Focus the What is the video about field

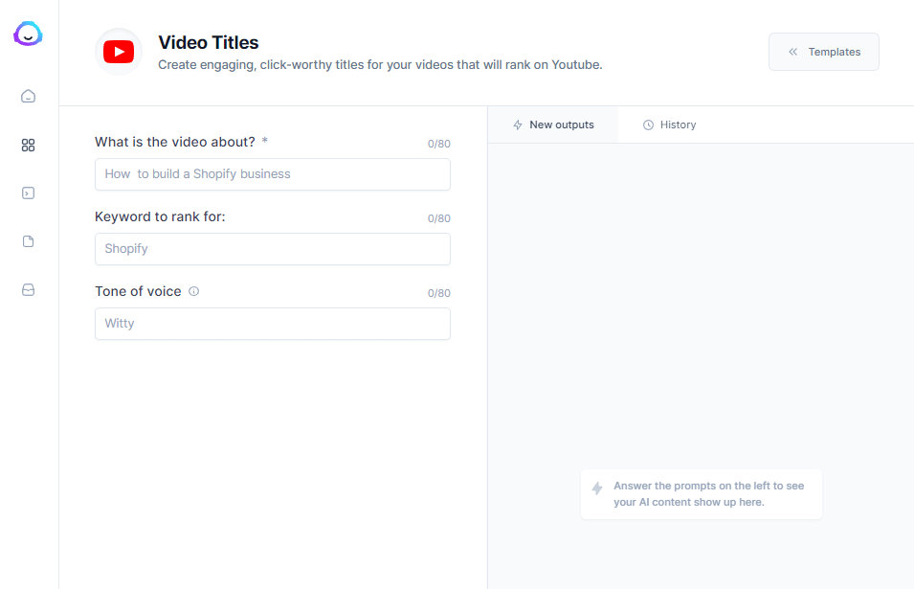272,174
